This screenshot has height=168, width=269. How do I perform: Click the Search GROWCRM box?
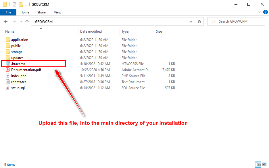click(236, 21)
